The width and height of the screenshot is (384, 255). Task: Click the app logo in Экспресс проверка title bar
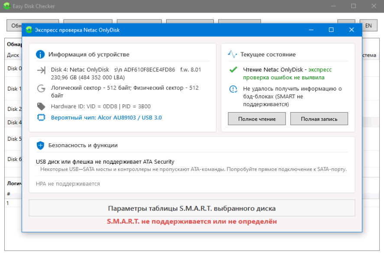[x=29, y=30]
